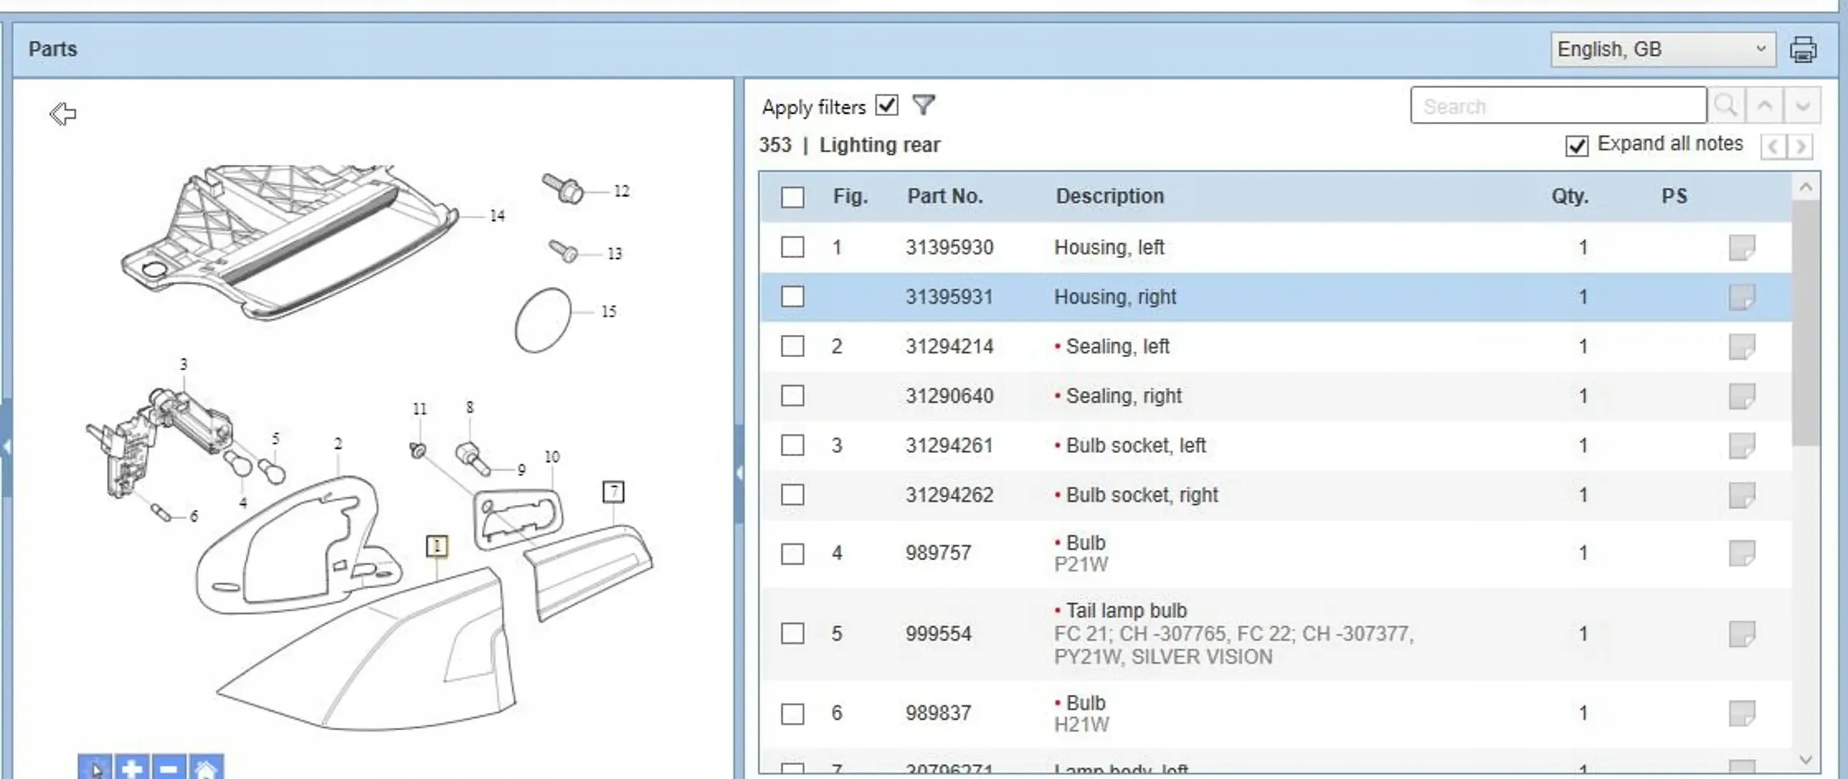Open the note icon for Bulb socket, left
This screenshot has height=779, width=1848.
[1742, 446]
